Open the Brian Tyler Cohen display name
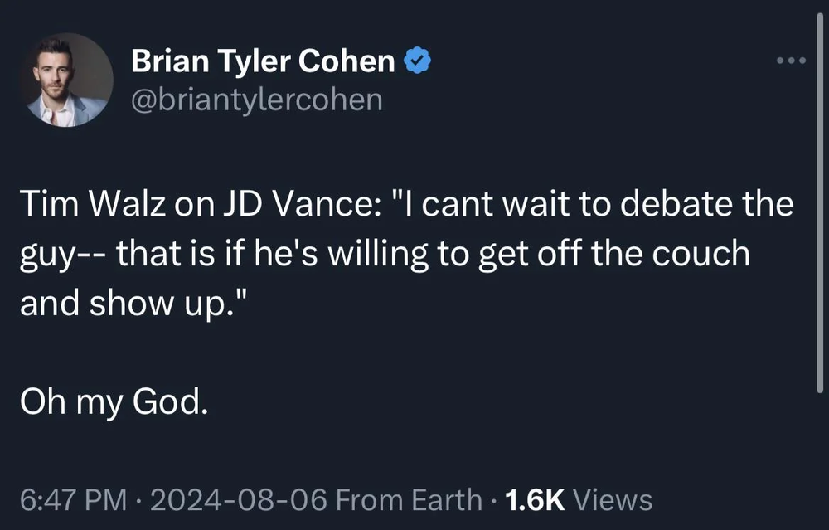 point(263,61)
